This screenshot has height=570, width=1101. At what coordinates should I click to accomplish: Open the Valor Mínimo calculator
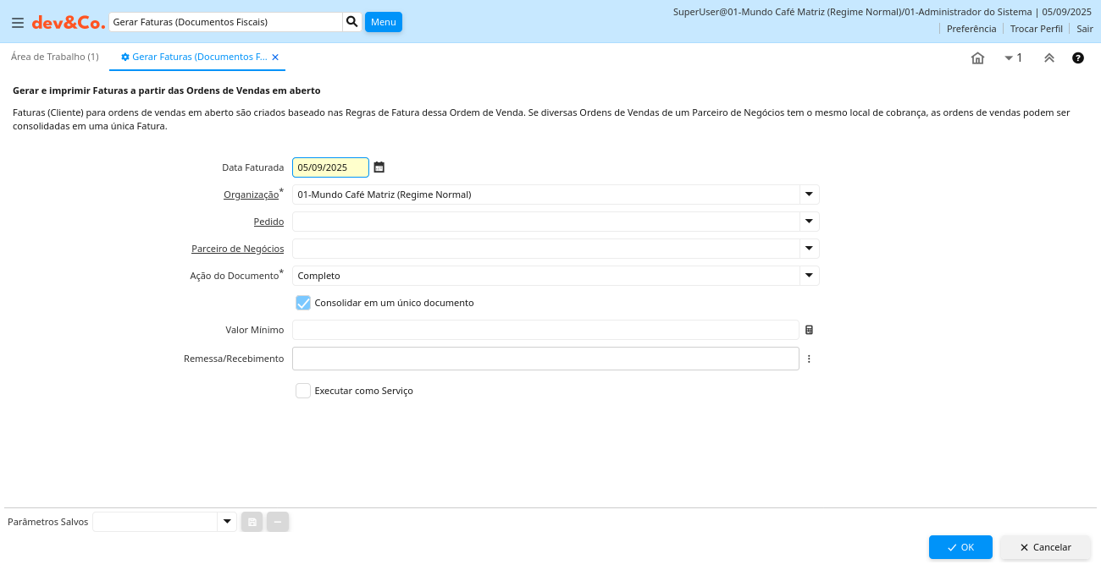[809, 330]
